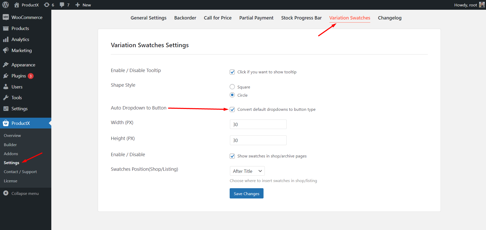Switch to the Partial Payment tab
The width and height of the screenshot is (486, 230).
[x=256, y=18]
